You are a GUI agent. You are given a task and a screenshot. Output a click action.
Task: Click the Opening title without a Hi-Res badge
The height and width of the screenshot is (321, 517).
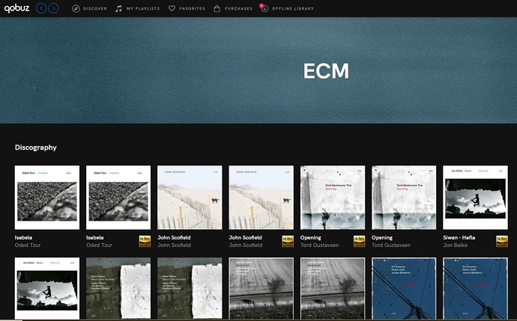click(382, 238)
